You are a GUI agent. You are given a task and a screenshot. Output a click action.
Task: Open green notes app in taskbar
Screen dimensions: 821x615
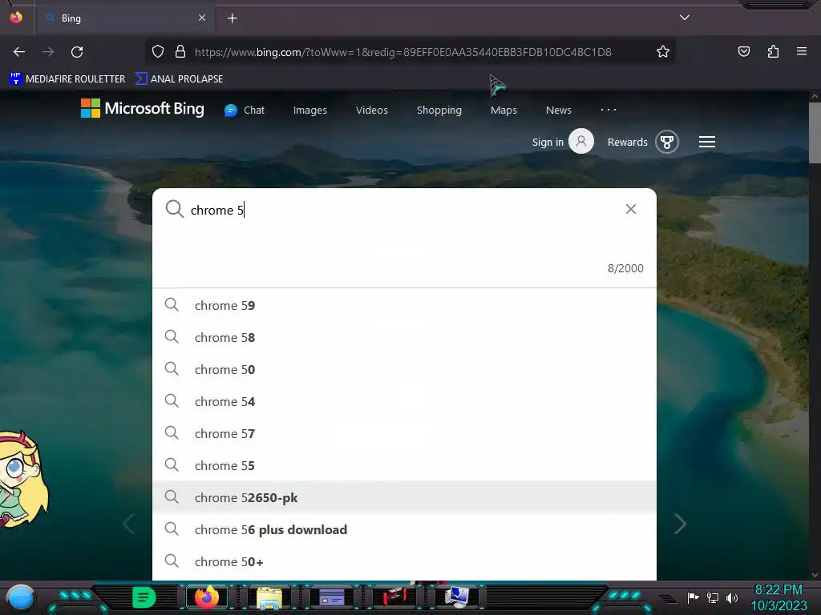click(144, 597)
